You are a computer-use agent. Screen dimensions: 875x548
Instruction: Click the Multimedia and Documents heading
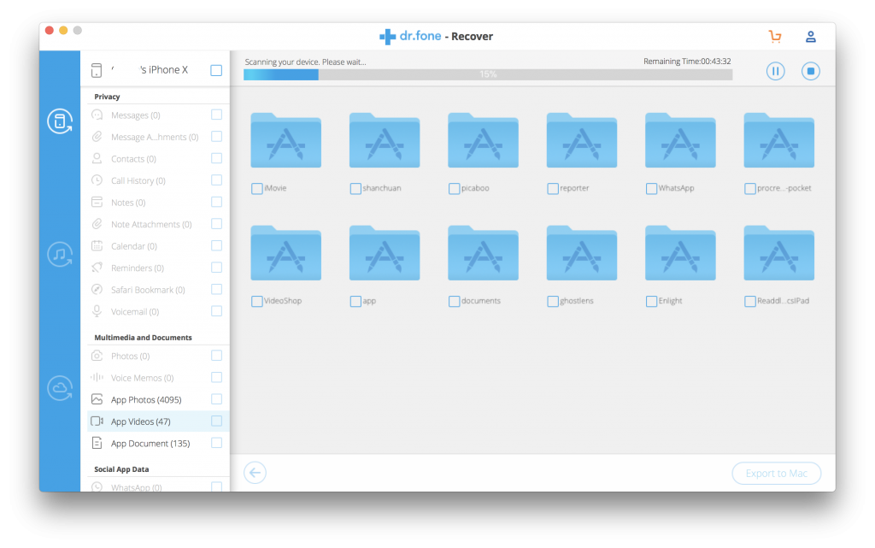tap(143, 338)
